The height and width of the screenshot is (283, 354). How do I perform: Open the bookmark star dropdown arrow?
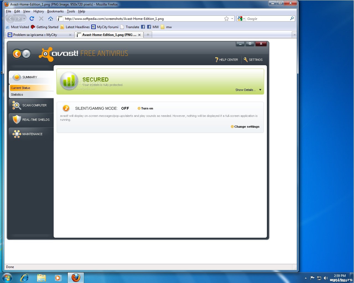tap(232, 19)
